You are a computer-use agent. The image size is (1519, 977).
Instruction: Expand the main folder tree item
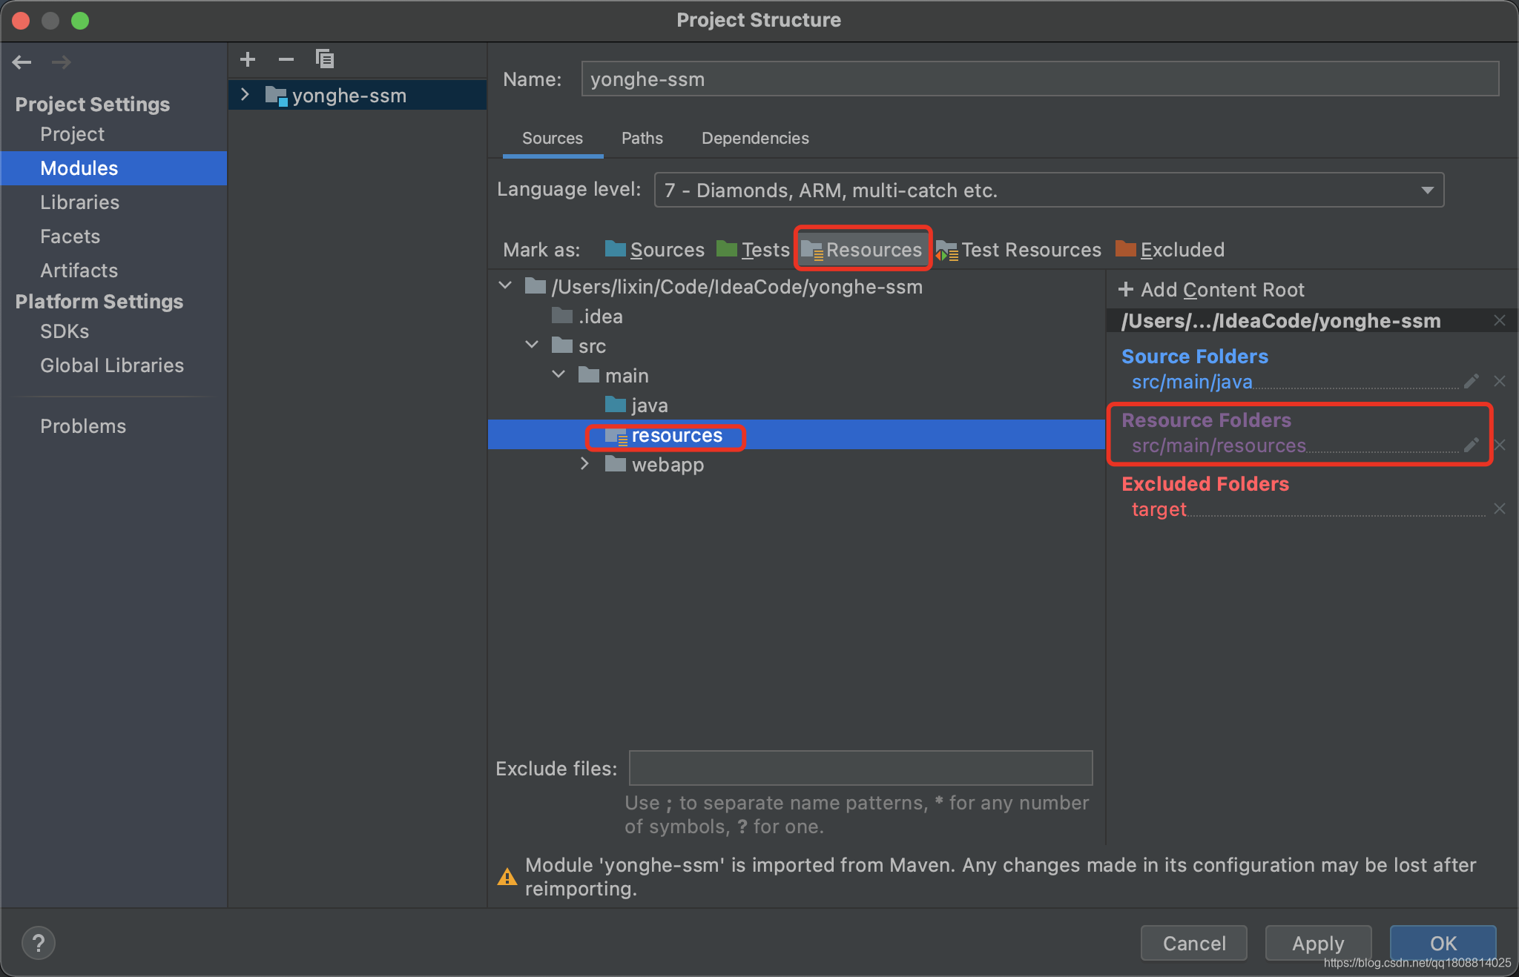click(559, 376)
